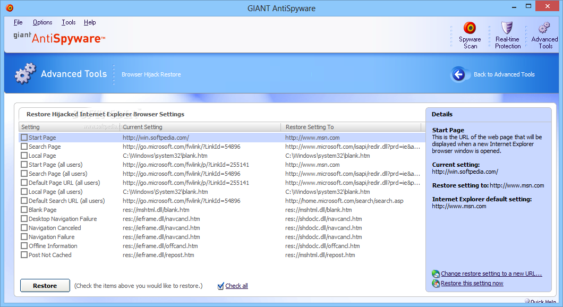The image size is (563, 307).
Task: Check the Navigation Failure checkbox
Action: click(24, 236)
